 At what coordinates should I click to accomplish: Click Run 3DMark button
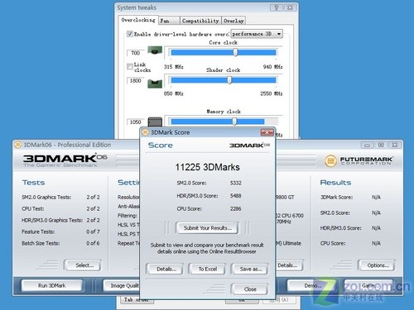pos(52,285)
